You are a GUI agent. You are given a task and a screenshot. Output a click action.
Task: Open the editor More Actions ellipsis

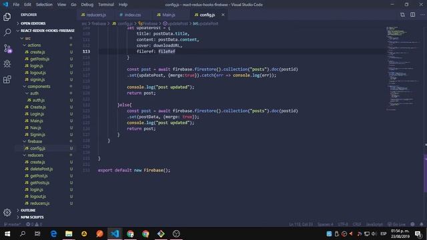tap(422, 15)
